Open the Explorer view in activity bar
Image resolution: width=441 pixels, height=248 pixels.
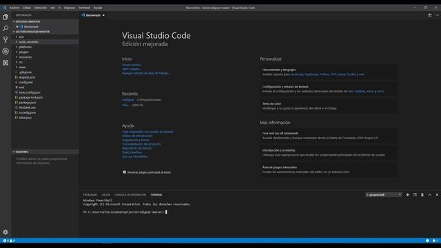6,17
